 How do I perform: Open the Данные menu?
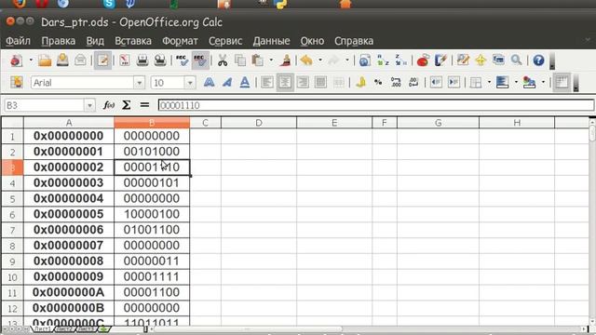point(271,41)
